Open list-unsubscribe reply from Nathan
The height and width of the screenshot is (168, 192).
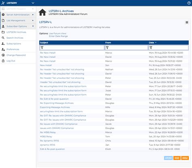click(x=62, y=69)
